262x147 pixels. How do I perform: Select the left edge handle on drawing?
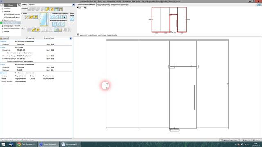(107, 85)
